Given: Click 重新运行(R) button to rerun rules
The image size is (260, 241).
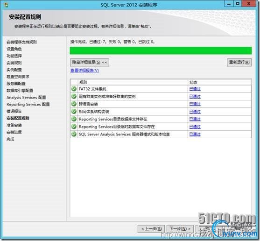Looking at the screenshot, I should pyautogui.click(x=239, y=63).
